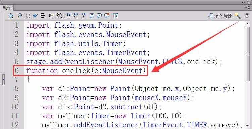Click the insert target path crosshair icon

28,16
